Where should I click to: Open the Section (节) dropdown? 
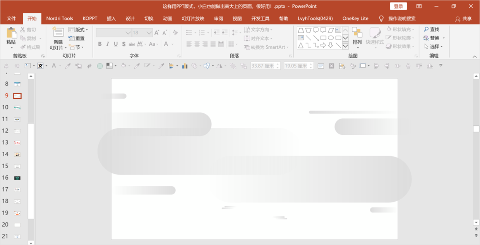[x=76, y=47]
